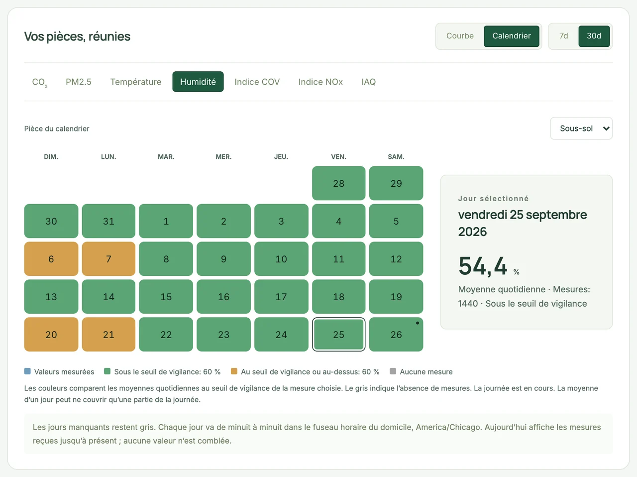Screen dimensions: 637x477
Task: Open the IAQ tab
Action: pos(369,82)
